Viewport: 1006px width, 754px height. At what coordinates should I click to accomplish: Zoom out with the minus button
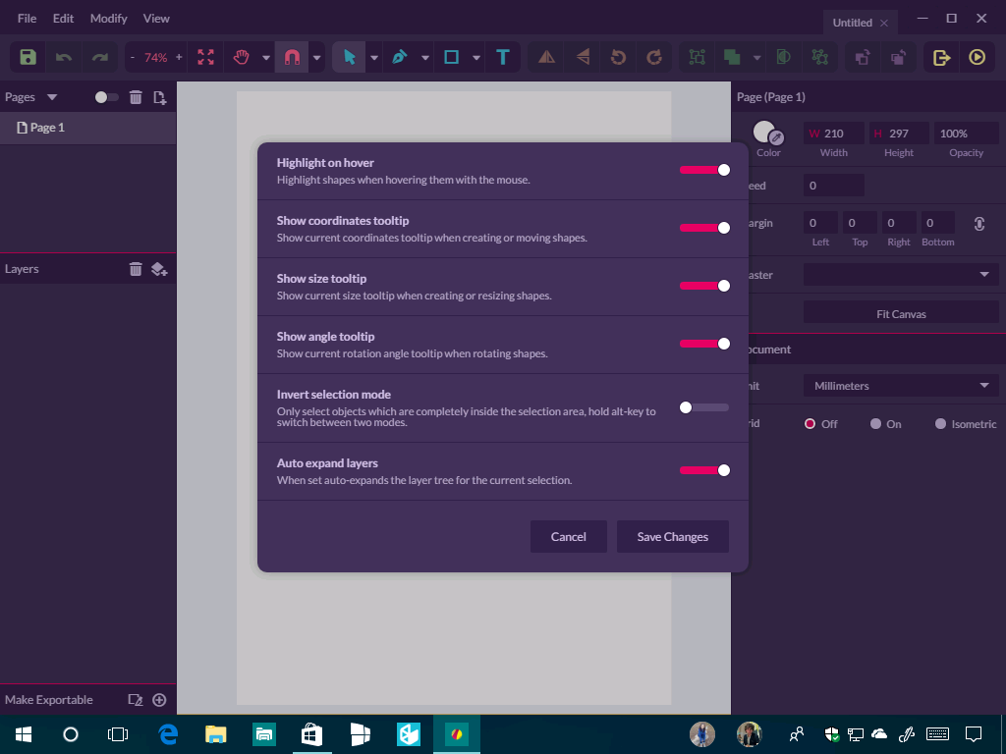coord(133,57)
